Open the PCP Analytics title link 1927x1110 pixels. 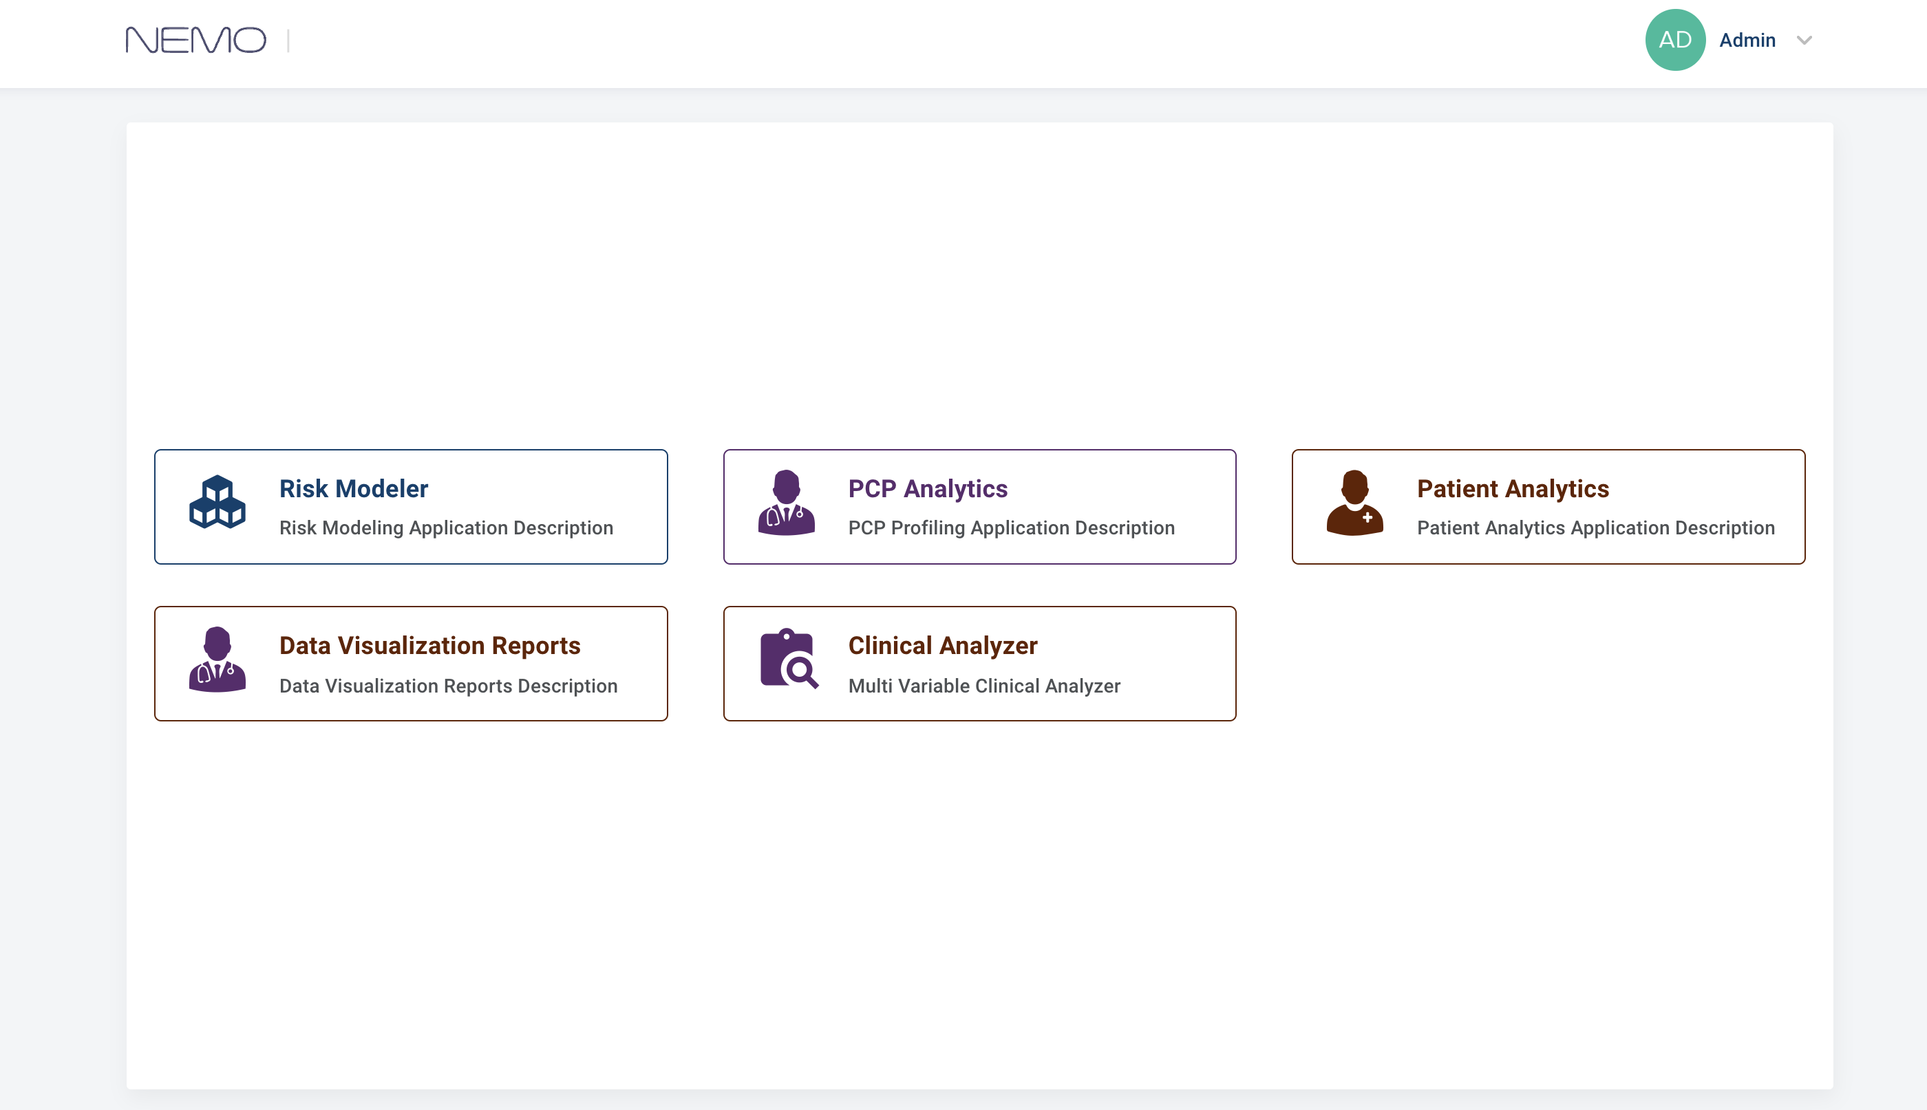(928, 489)
